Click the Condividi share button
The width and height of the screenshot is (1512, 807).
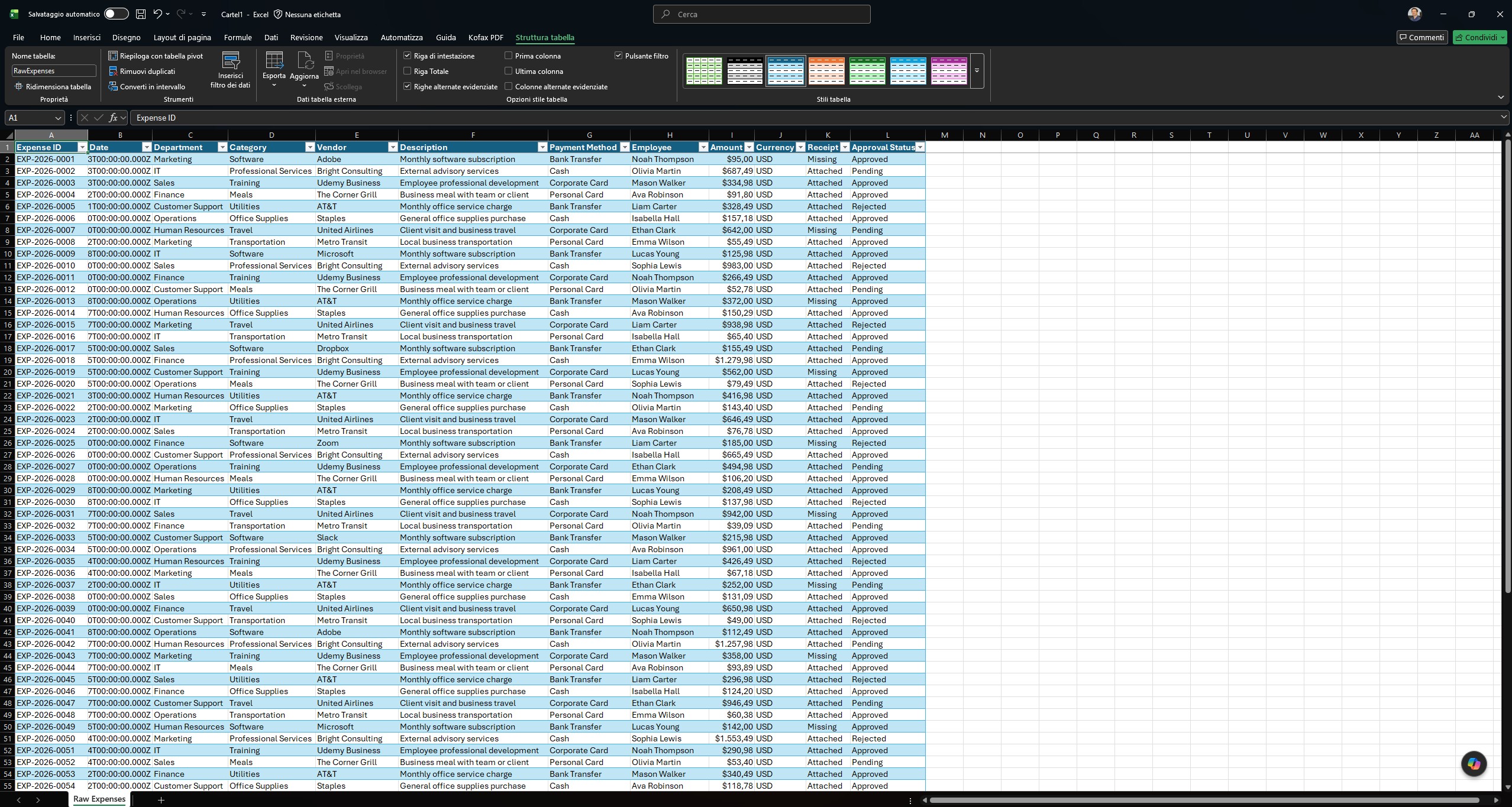pos(1479,37)
